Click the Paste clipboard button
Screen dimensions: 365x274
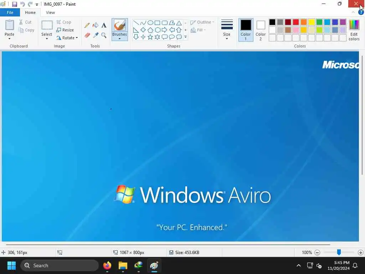click(x=9, y=25)
